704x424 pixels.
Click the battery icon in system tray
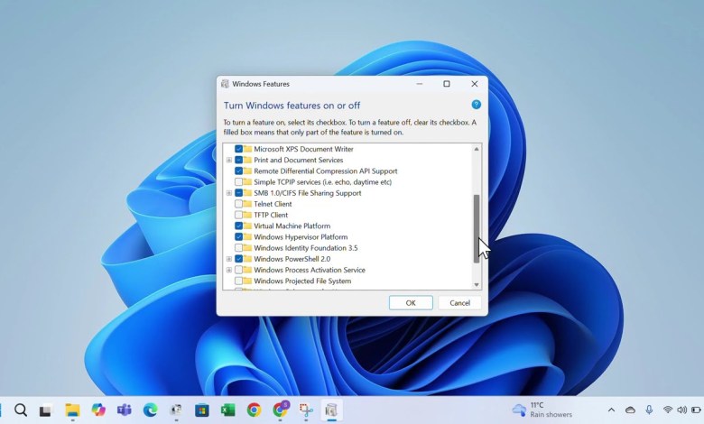click(x=697, y=410)
